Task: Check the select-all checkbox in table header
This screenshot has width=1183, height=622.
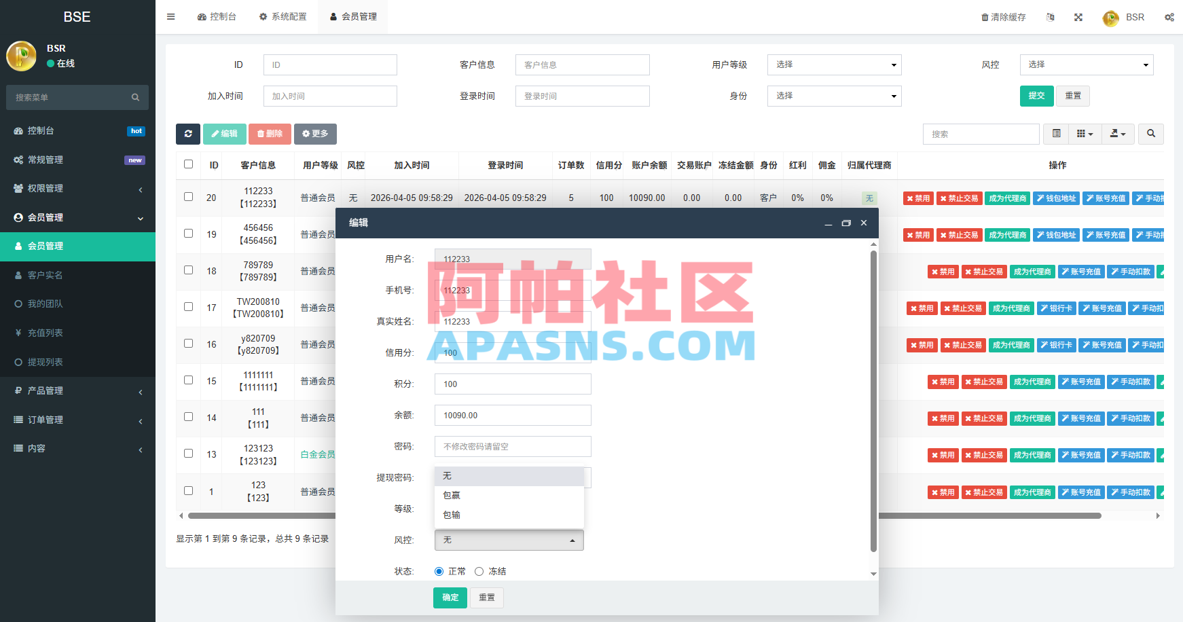Action: pos(188,164)
